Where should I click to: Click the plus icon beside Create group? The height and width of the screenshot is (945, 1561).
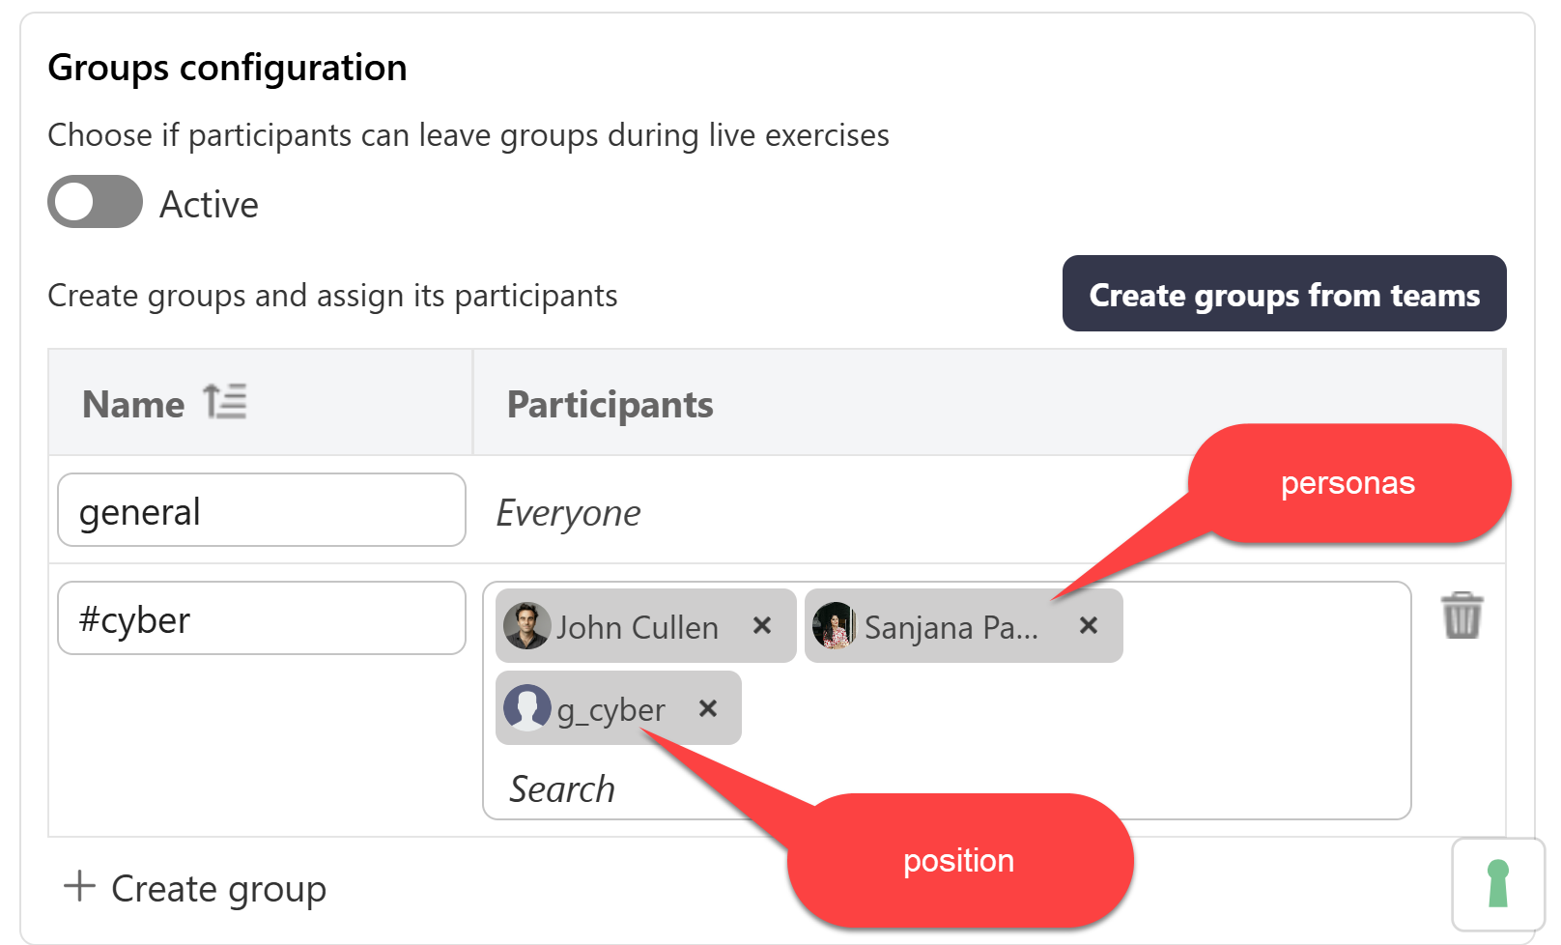[x=79, y=886]
